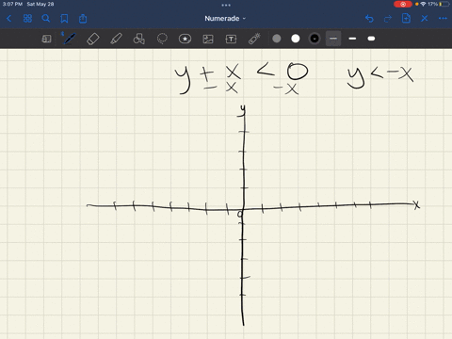The width and height of the screenshot is (452, 339).
Task: Choose the white pen color
Action: click(x=296, y=39)
